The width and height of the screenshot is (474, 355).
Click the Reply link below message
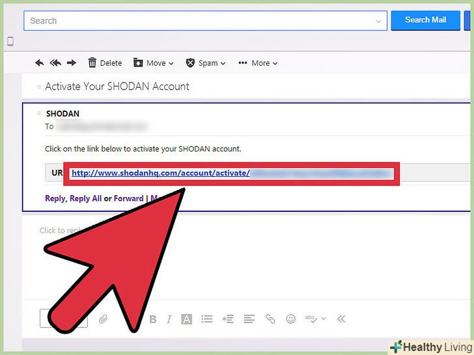click(55, 198)
